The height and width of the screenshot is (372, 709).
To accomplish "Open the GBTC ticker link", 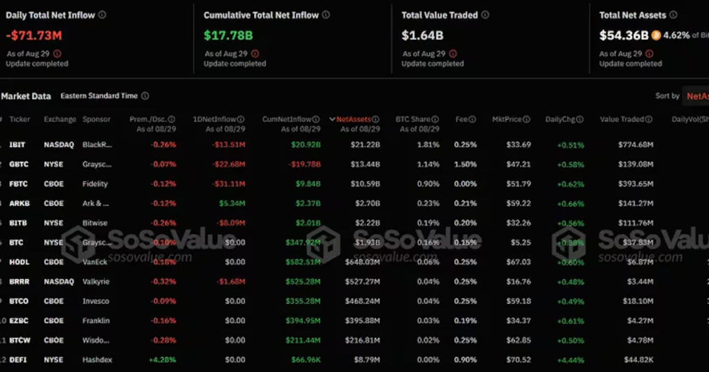I will (x=19, y=164).
